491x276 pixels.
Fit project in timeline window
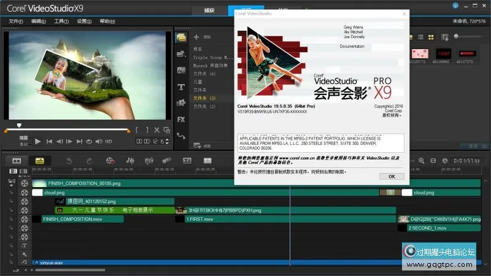pos(433,161)
